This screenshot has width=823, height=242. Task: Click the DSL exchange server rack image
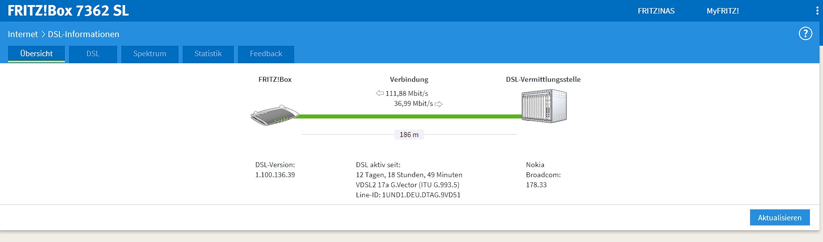(x=544, y=106)
